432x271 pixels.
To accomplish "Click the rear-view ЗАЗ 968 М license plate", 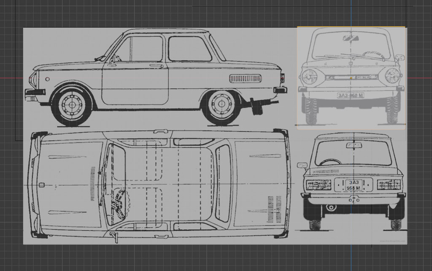I will click(x=354, y=185).
